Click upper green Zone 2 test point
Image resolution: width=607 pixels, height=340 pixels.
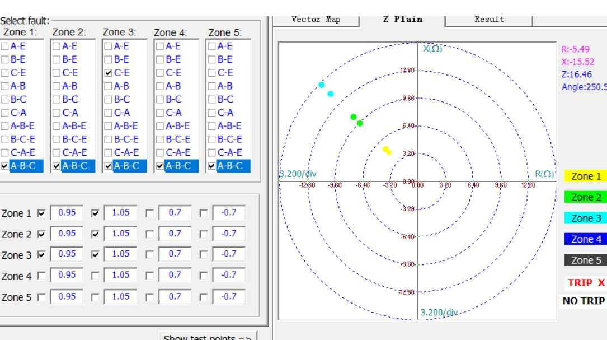[354, 117]
